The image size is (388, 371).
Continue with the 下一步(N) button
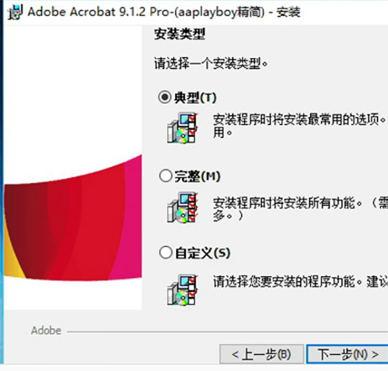tap(347, 354)
